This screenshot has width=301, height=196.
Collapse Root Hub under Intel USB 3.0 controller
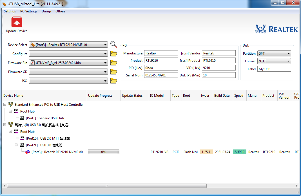coord(10,132)
